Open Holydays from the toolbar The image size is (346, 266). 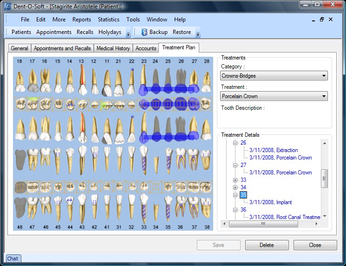tap(110, 32)
